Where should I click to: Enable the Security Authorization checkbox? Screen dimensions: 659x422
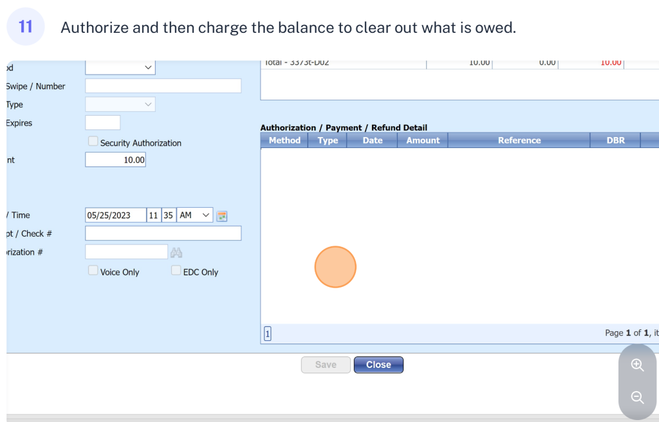[x=93, y=142]
